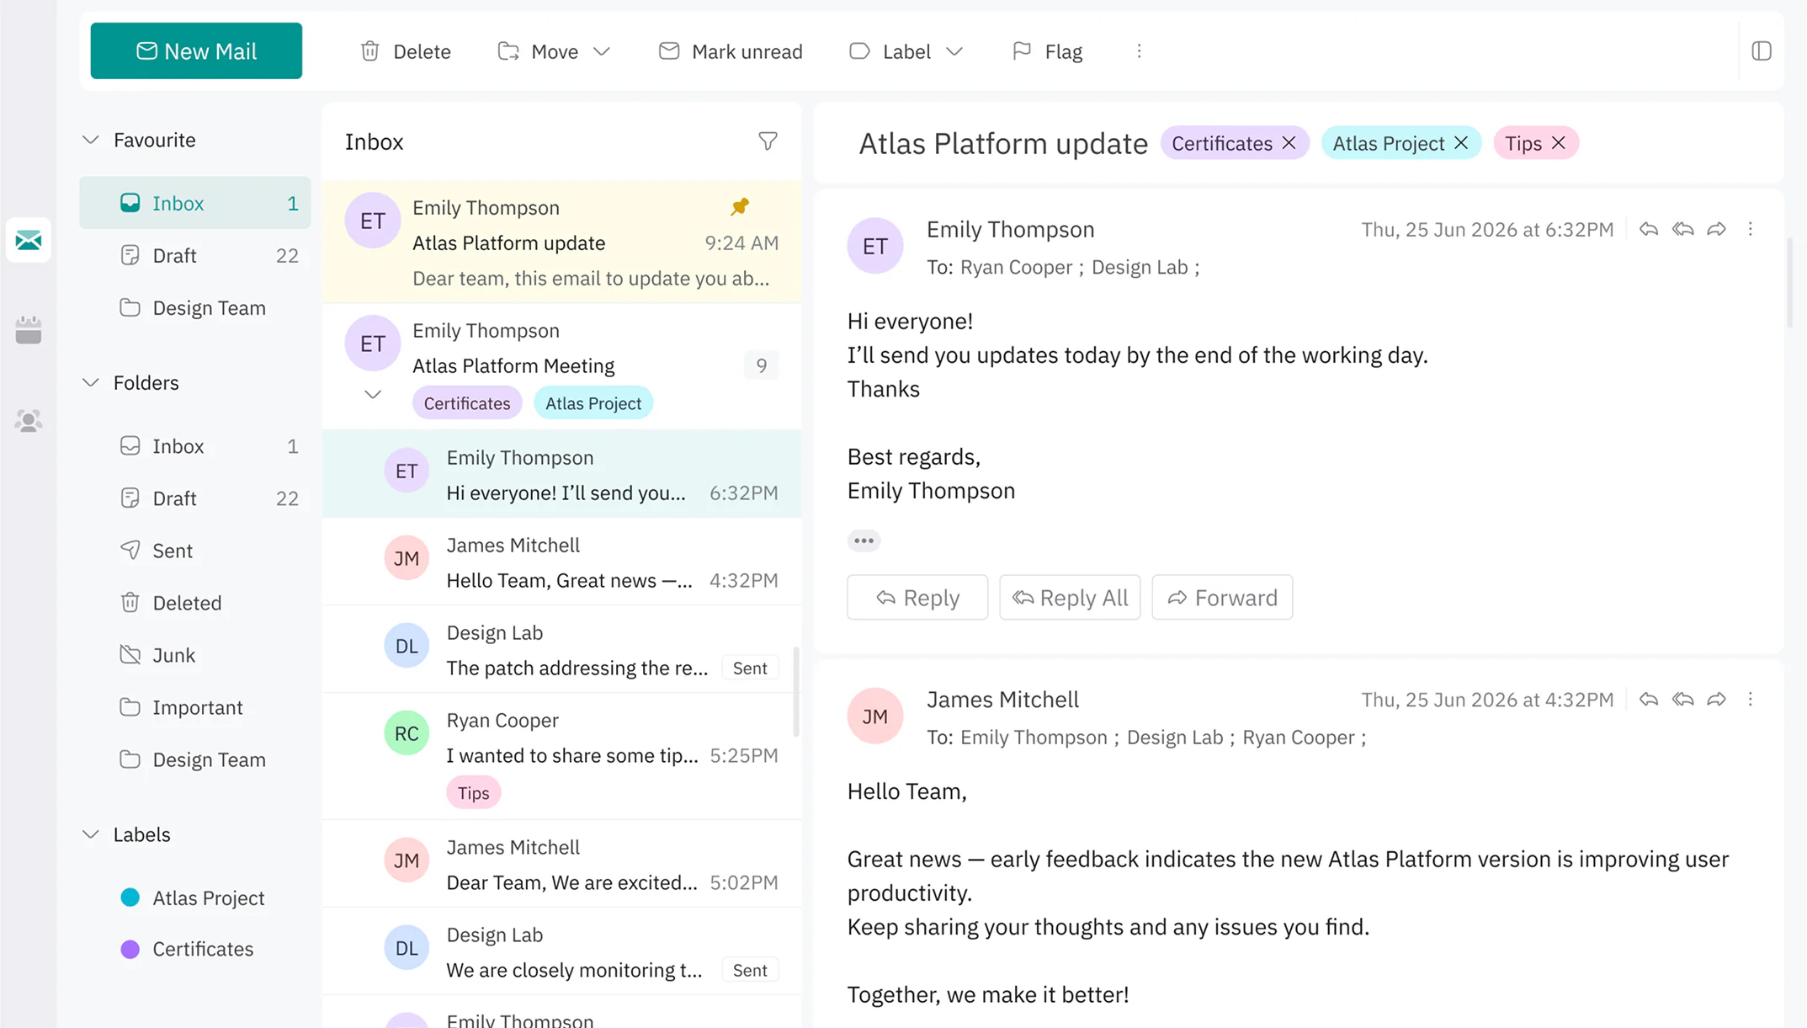Remove the Tips label from email title
Viewport: 1807px width, 1028px height.
(1559, 143)
